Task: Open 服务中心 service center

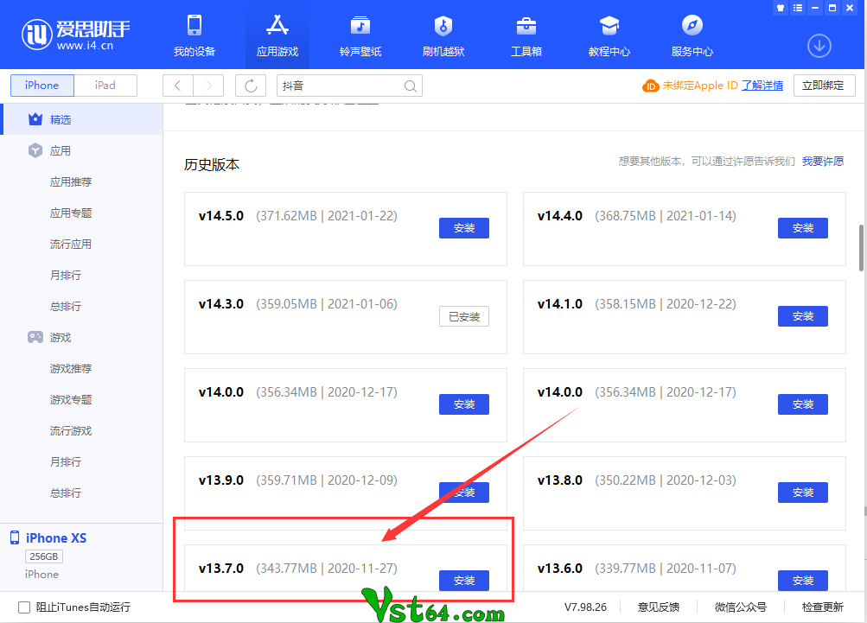Action: pyautogui.click(x=692, y=35)
